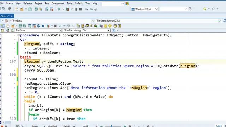Click the green Back navigation arrow
Screen dimensions: 226x127
point(205,9)
